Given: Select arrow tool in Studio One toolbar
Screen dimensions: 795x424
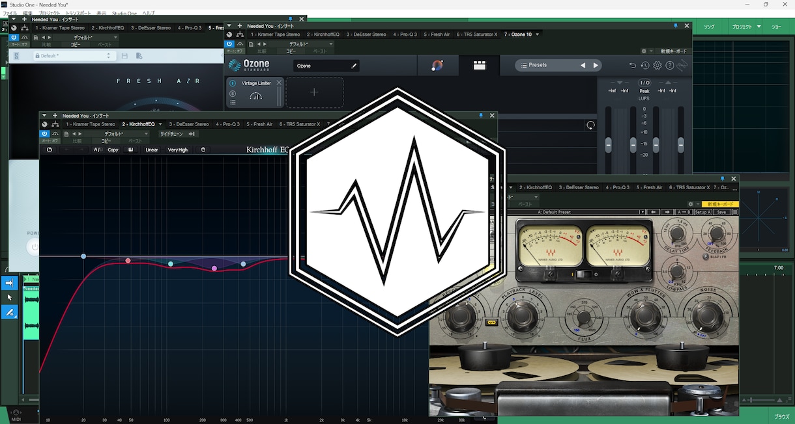Looking at the screenshot, I should click(x=10, y=297).
